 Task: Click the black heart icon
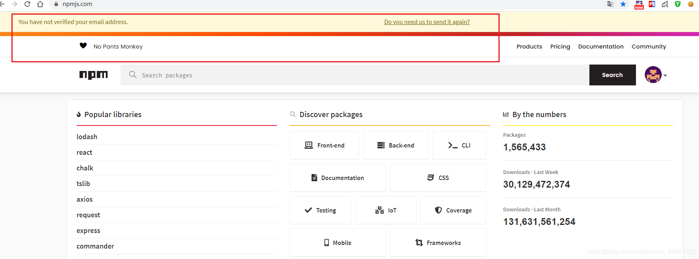click(x=83, y=46)
